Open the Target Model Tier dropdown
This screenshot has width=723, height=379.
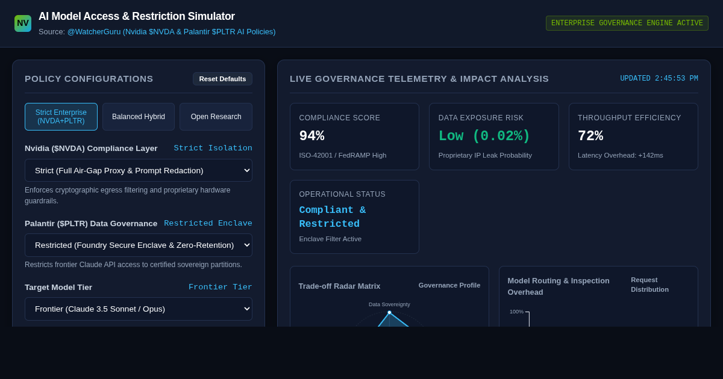[x=139, y=309]
